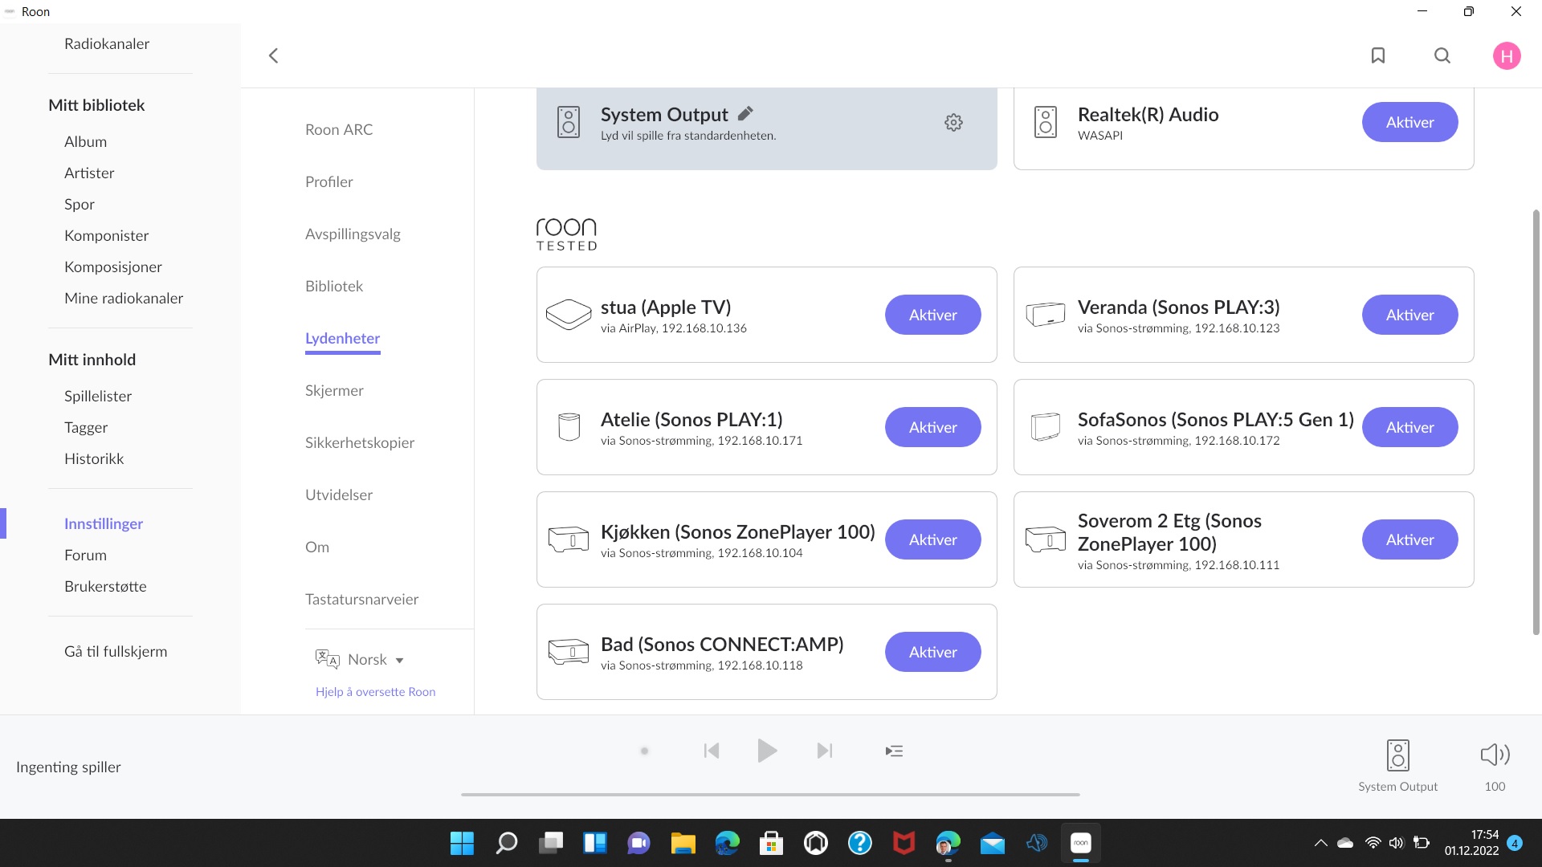Activate stua (Apple TV) with Aktiver
Screen dimensions: 1542x867
click(x=932, y=315)
